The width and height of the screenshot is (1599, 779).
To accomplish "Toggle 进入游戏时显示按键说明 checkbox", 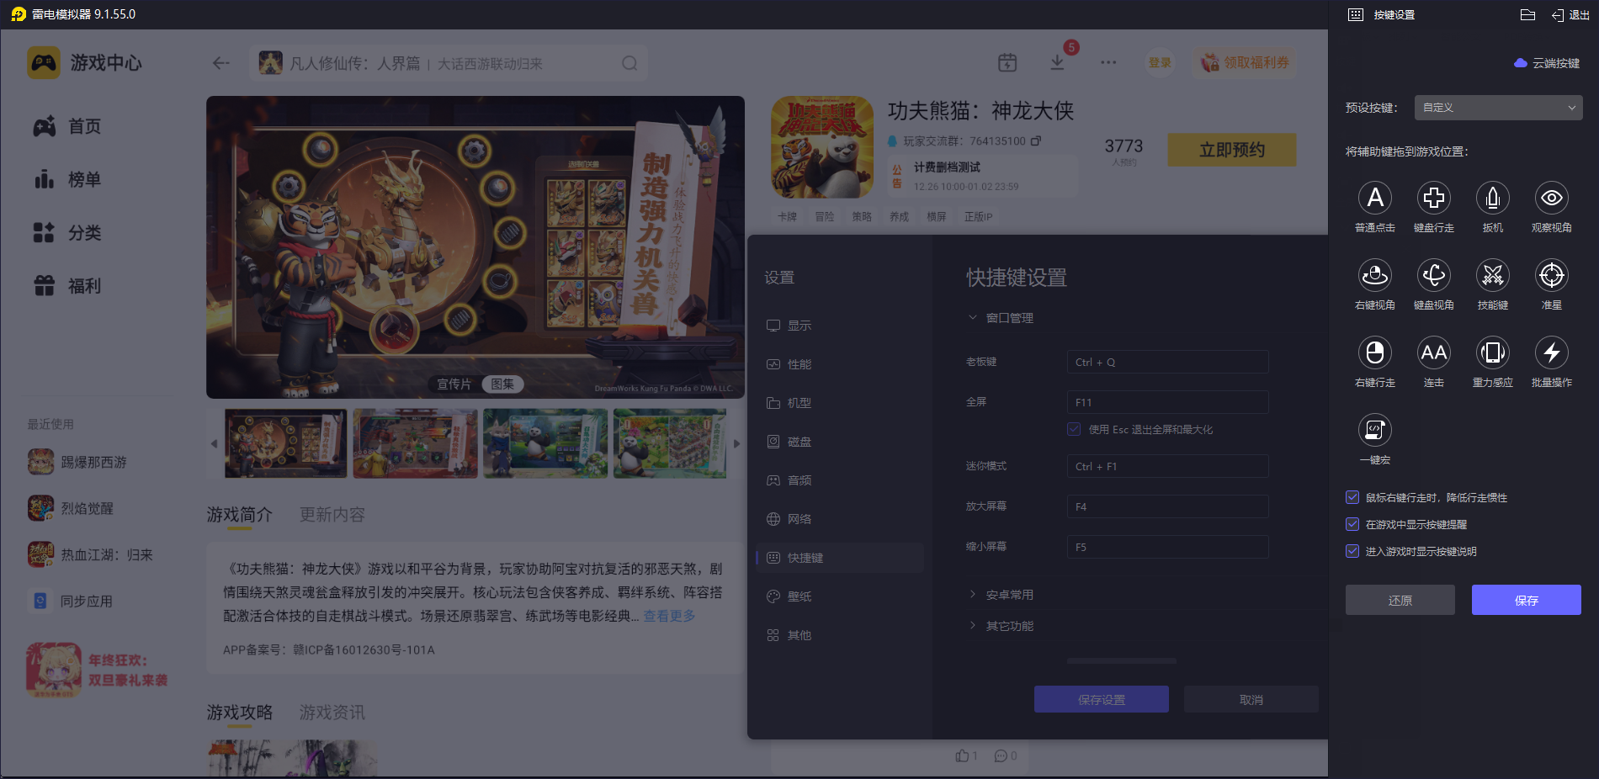I will click(x=1352, y=551).
